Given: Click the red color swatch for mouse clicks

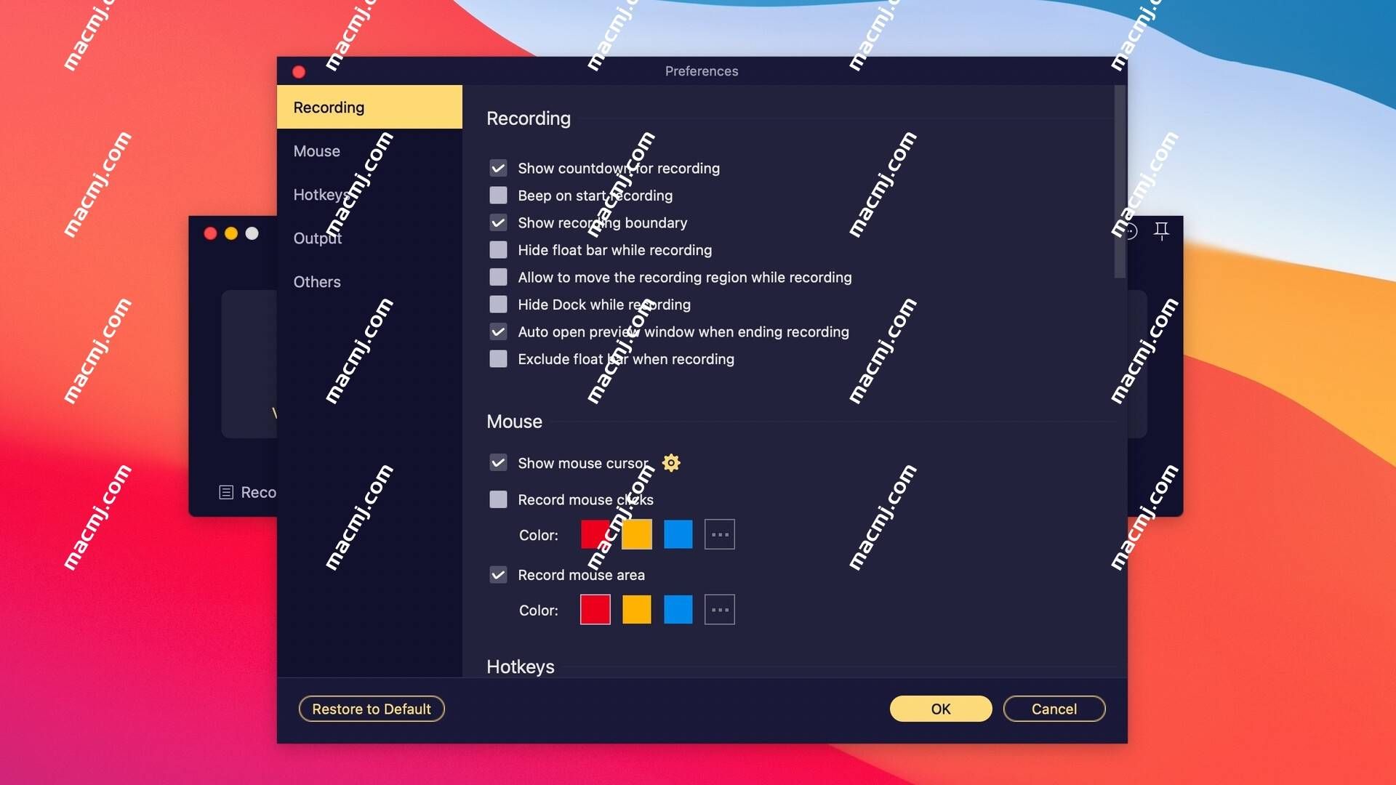Looking at the screenshot, I should (595, 534).
